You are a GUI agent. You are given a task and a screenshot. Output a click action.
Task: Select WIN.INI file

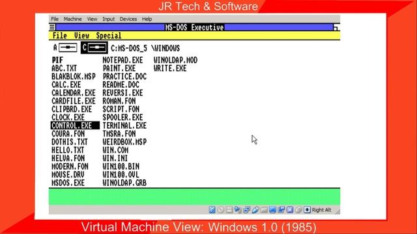point(115,159)
